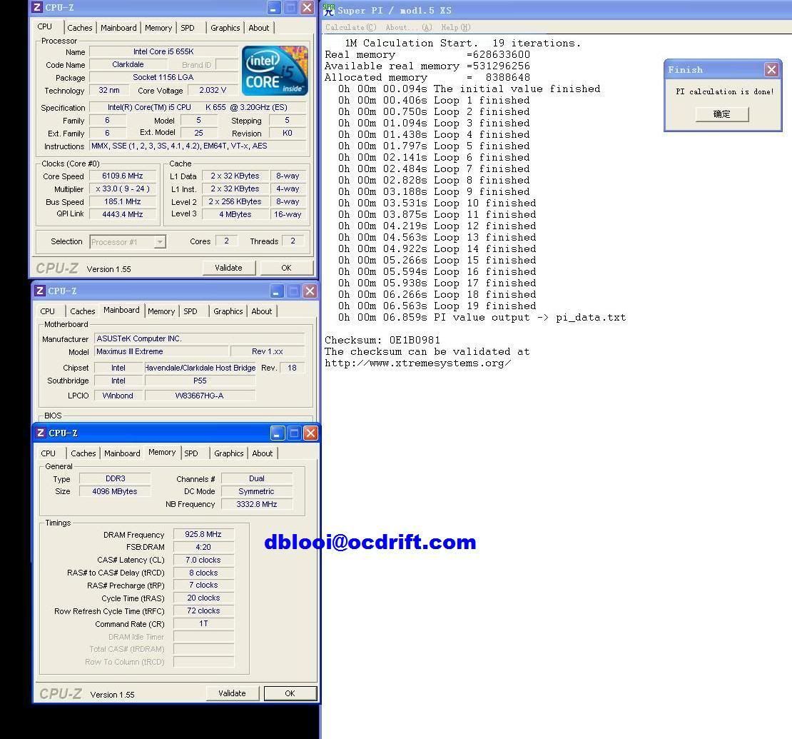
Task: Click the CPU-Z icon in Mainboard window title bar
Action: coord(40,291)
